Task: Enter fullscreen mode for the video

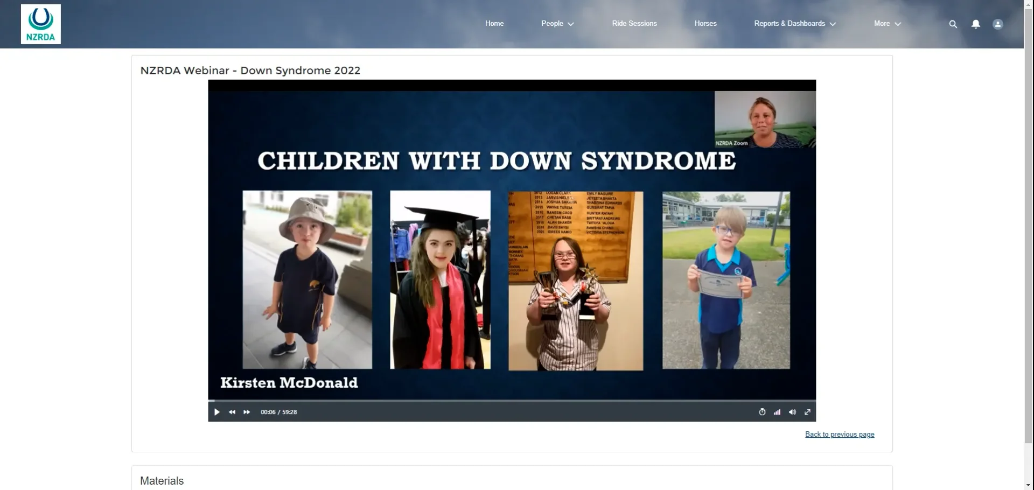Action: [807, 411]
